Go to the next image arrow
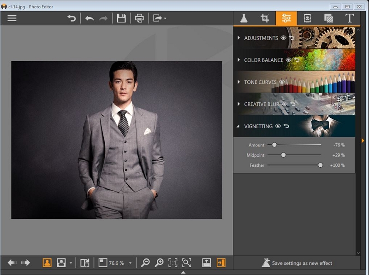 (x=26, y=263)
